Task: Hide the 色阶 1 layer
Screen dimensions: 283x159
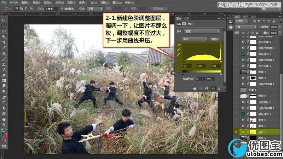Action: (236, 132)
